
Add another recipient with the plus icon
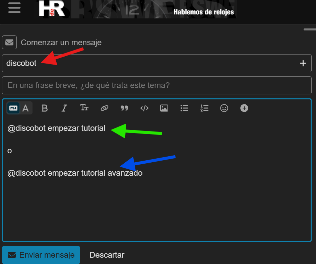(x=303, y=63)
